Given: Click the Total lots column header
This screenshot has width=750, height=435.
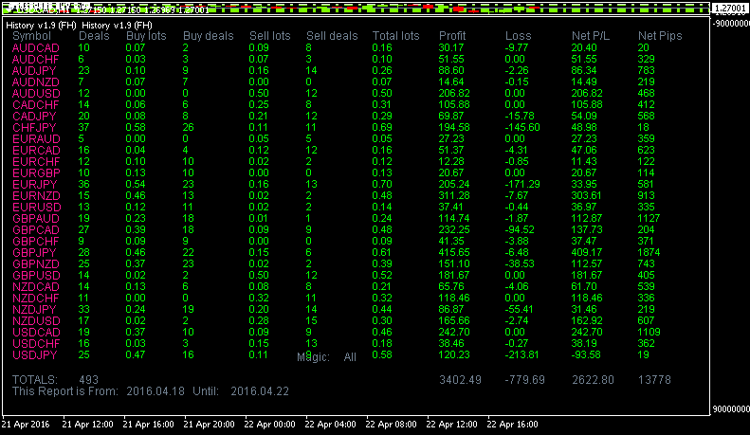Looking at the screenshot, I should [x=395, y=36].
